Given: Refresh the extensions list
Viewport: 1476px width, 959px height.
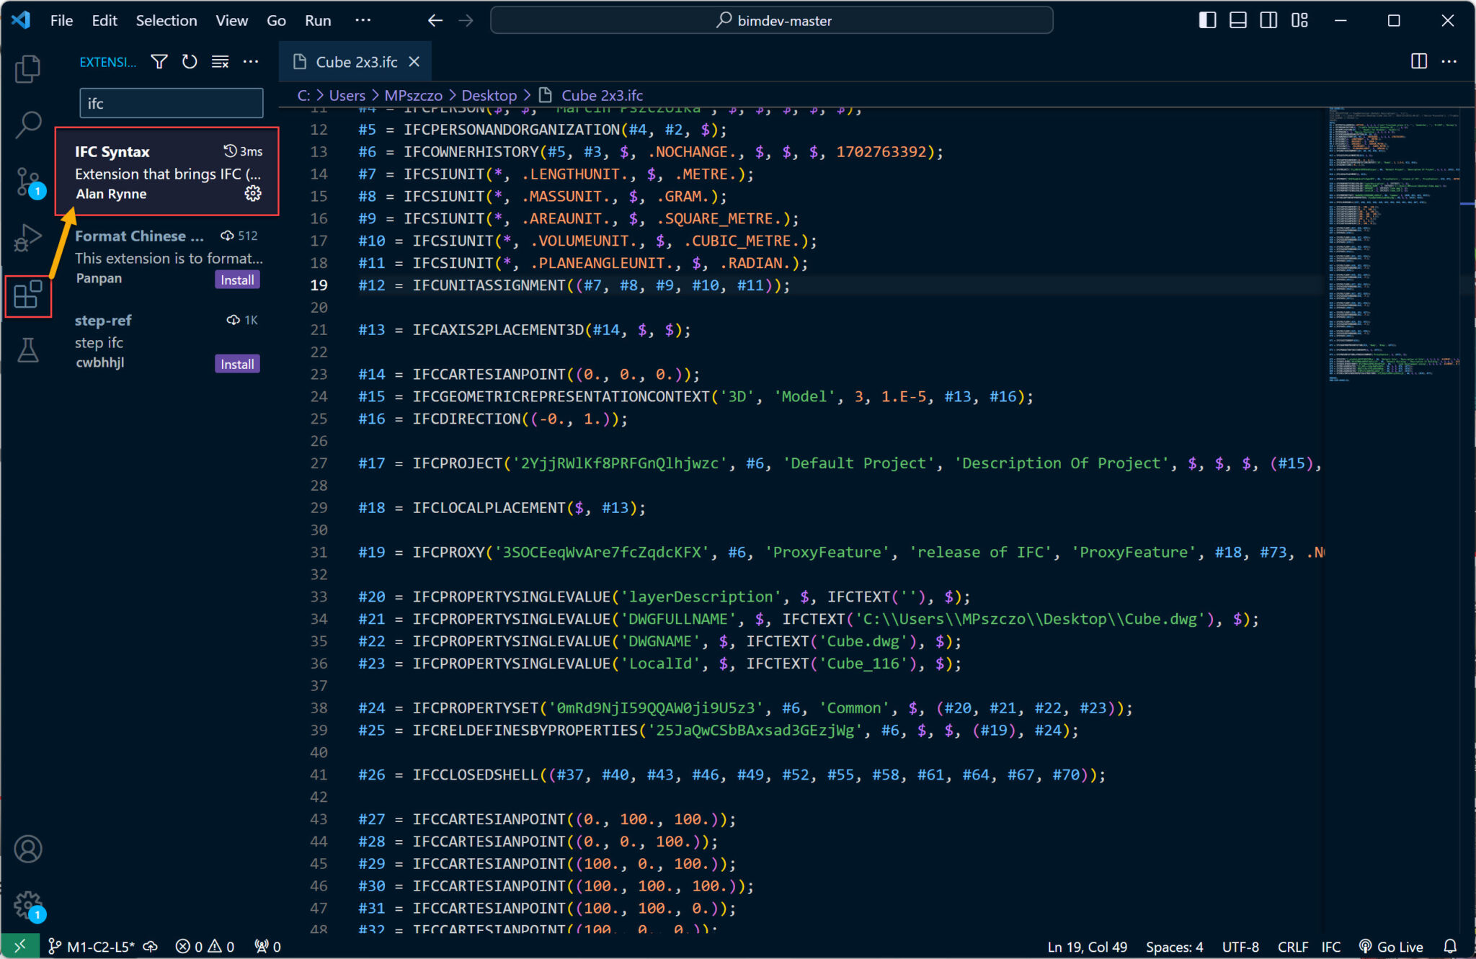Looking at the screenshot, I should point(190,62).
